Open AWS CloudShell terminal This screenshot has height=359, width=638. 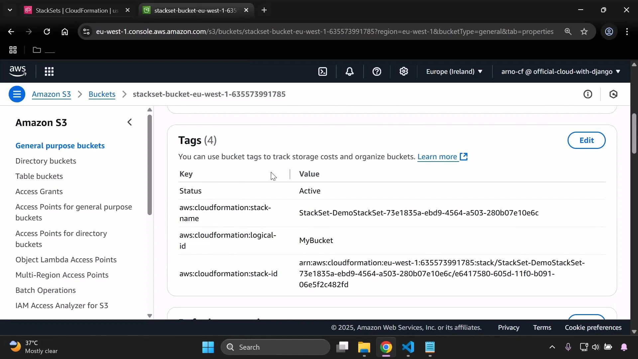click(323, 71)
